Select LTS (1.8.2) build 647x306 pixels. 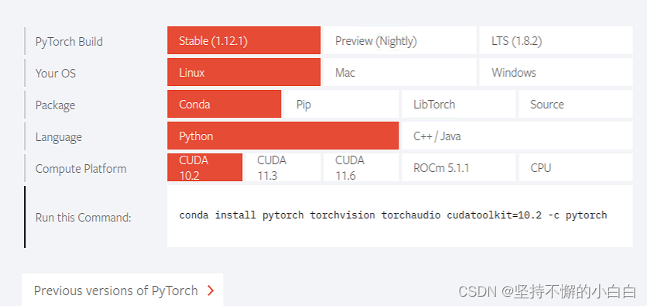[556, 40]
